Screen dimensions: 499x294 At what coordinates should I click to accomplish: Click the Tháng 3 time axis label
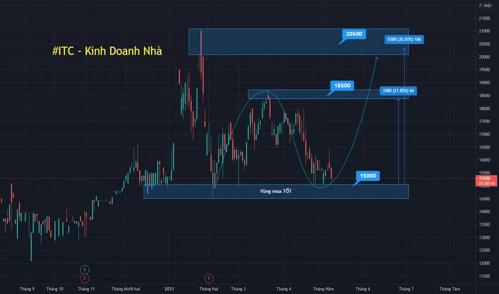[x=238, y=289]
